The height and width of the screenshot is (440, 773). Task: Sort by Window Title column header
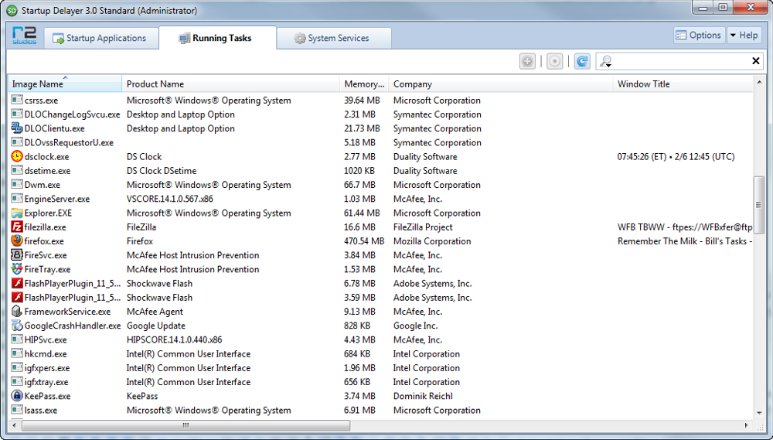[683, 84]
